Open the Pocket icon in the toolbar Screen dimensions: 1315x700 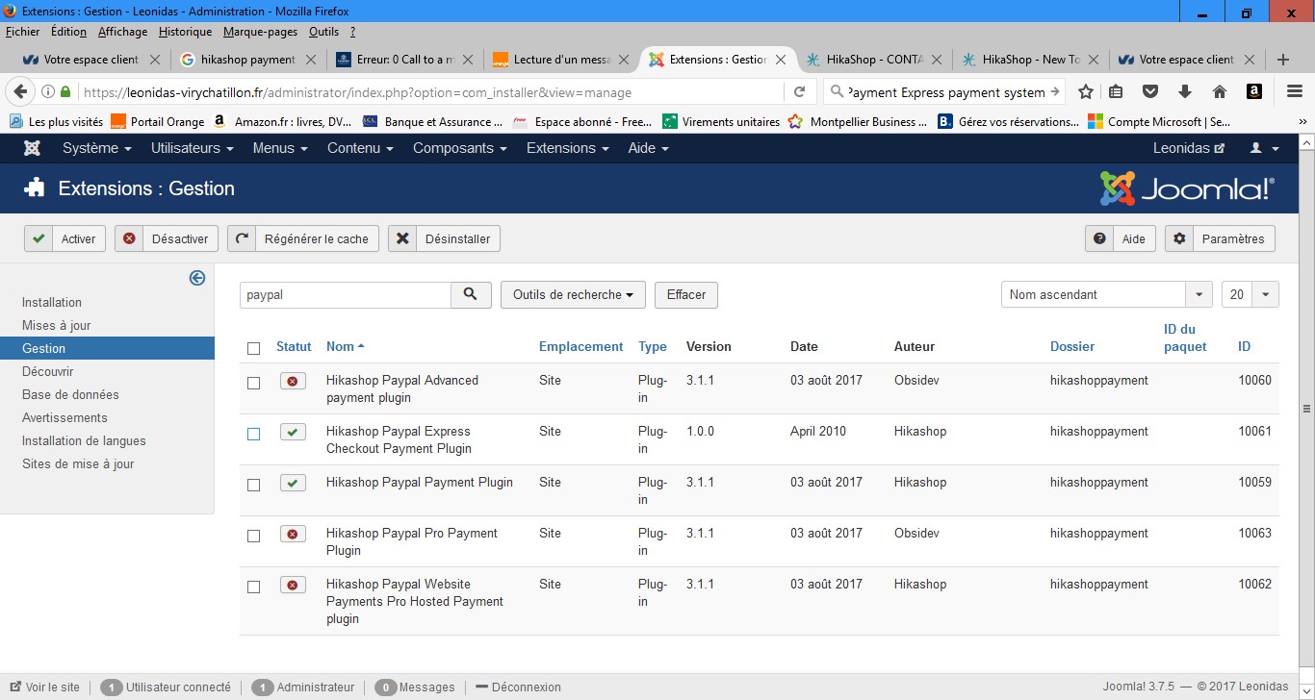pos(1150,92)
